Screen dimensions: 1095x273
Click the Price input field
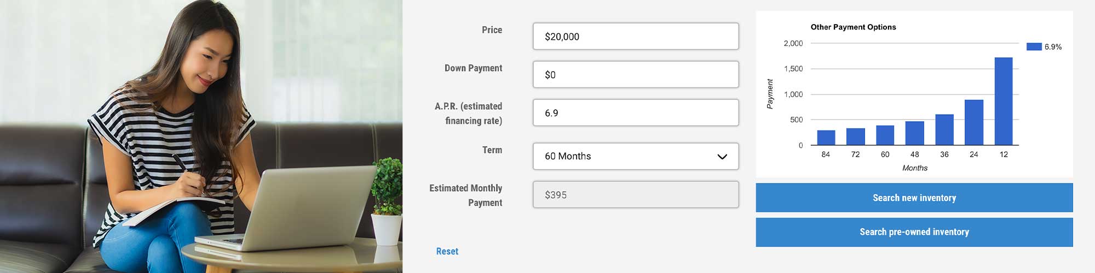tap(635, 37)
